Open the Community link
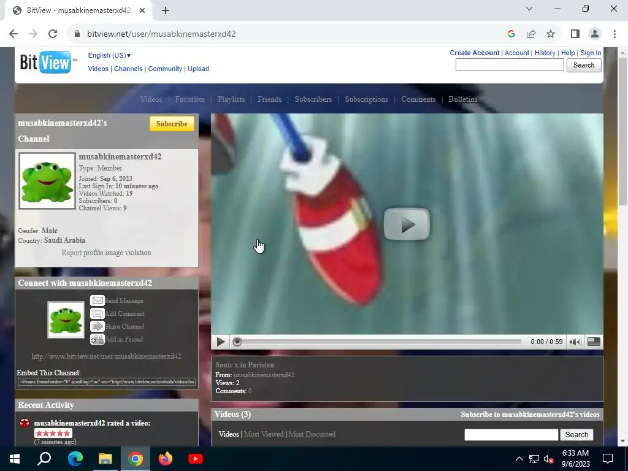 coord(165,69)
